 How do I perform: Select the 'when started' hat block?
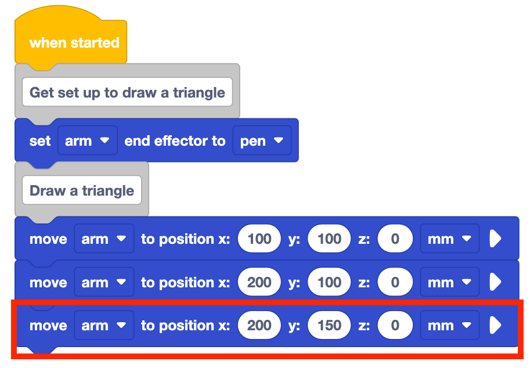[74, 43]
